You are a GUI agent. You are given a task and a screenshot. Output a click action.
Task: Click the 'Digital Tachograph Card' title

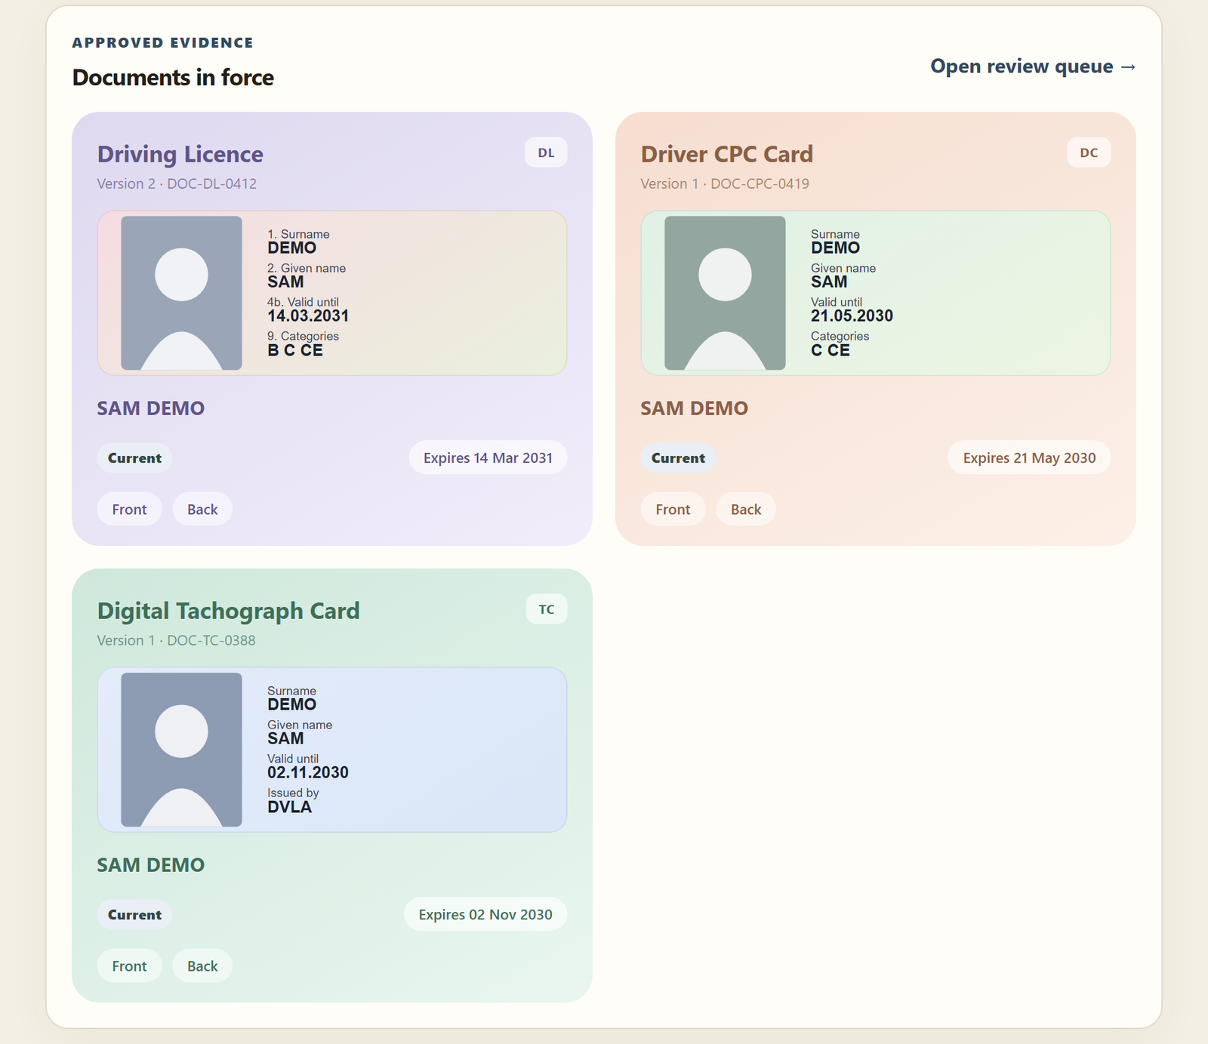[x=228, y=611]
